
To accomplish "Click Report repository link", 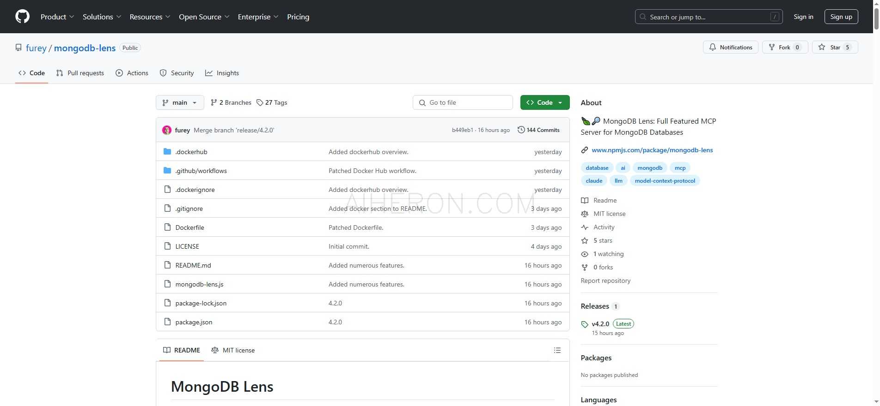I will tap(605, 281).
